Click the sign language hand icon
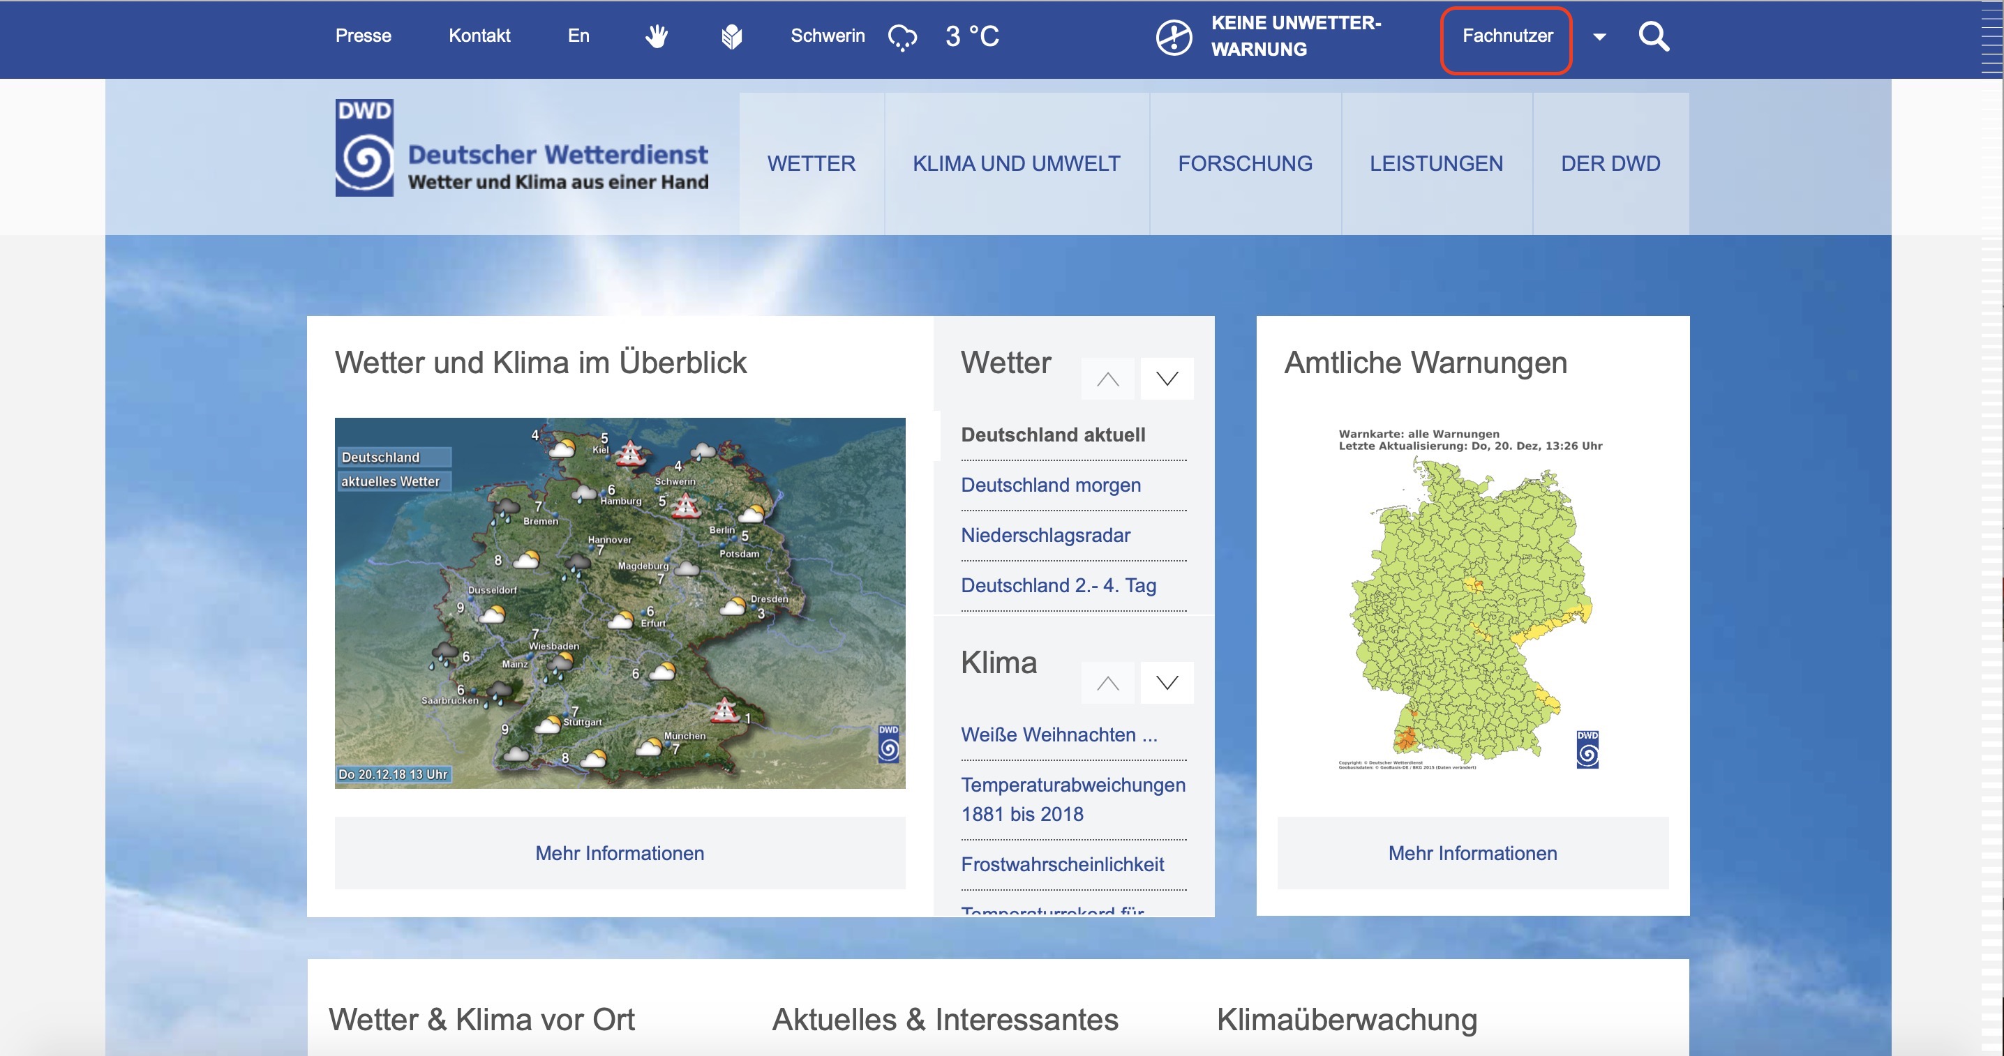Screen dimensions: 2004x1056 (656, 36)
